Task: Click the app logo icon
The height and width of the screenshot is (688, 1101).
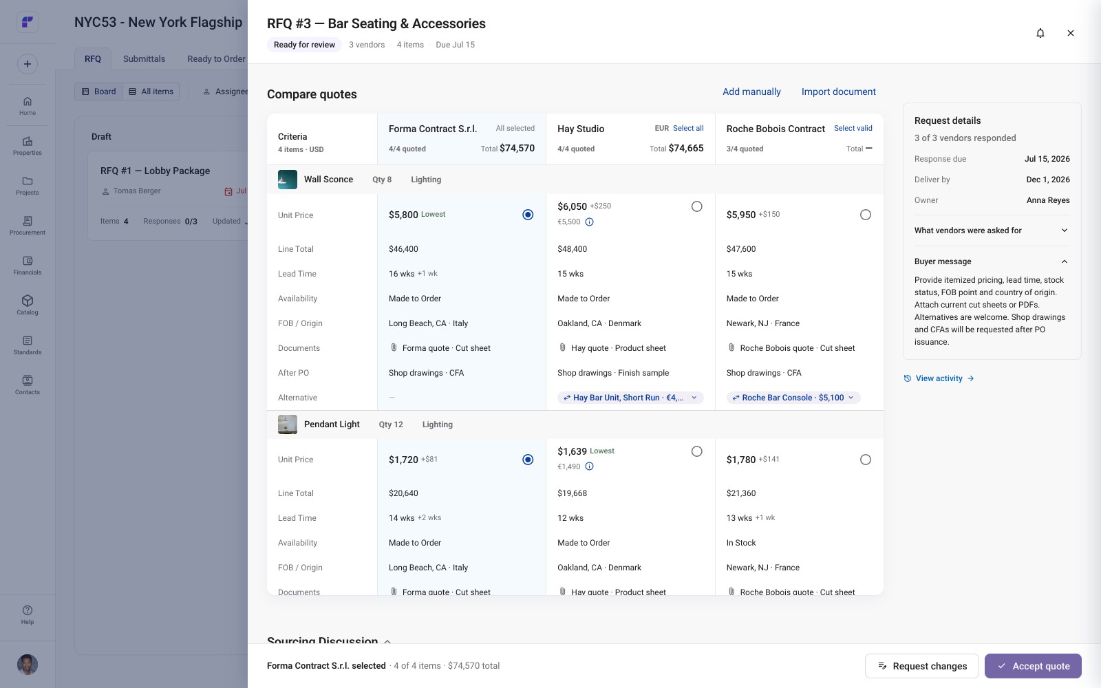Action: coord(28,22)
